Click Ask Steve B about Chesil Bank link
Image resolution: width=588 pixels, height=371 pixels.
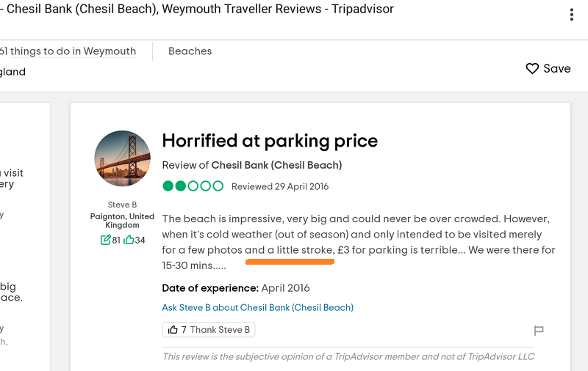click(257, 308)
